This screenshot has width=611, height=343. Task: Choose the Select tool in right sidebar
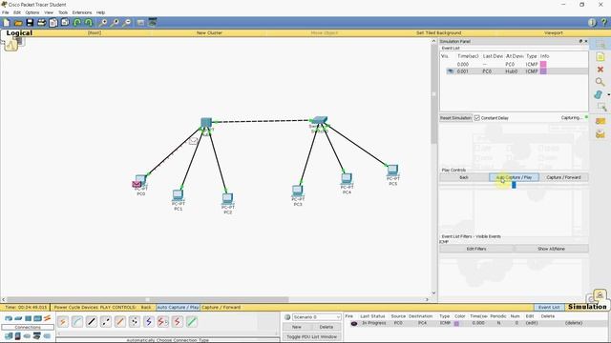[x=600, y=45]
